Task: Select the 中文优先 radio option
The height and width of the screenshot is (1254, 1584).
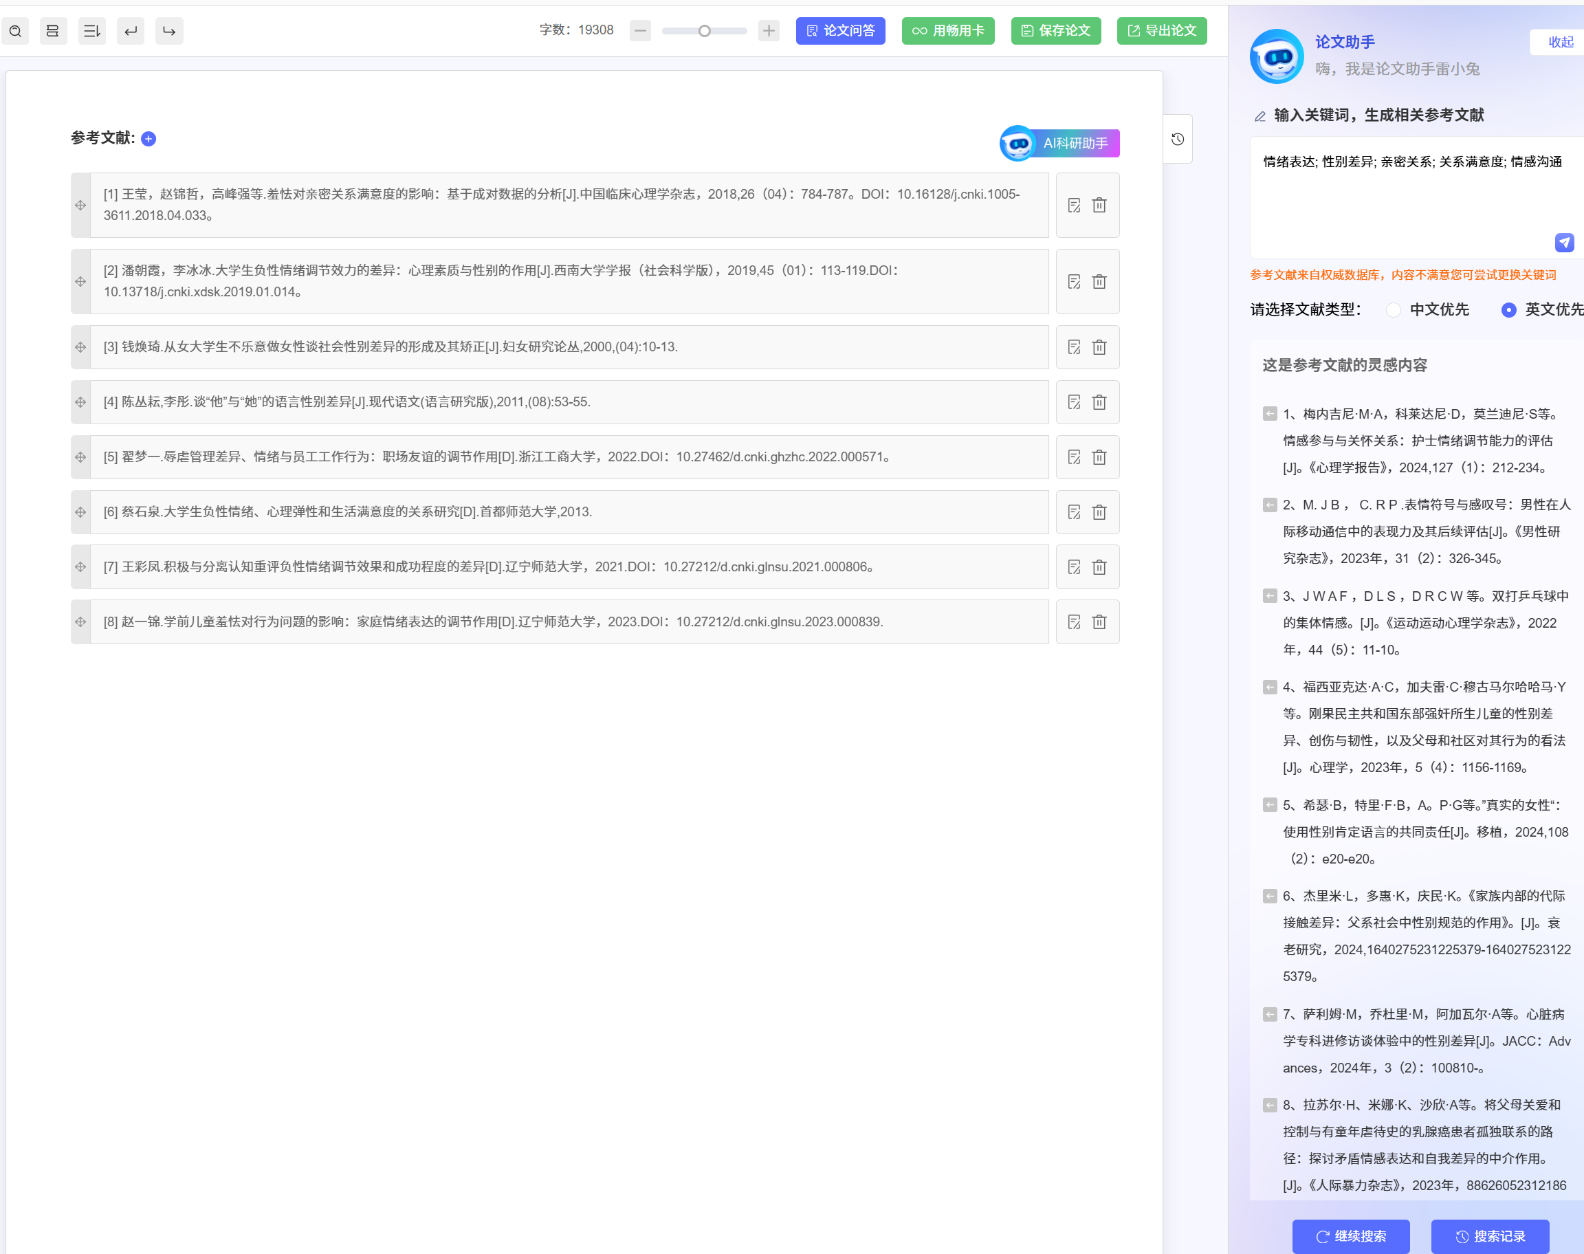Action: [1393, 310]
